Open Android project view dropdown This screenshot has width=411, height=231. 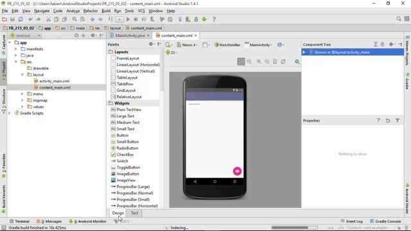point(25,35)
